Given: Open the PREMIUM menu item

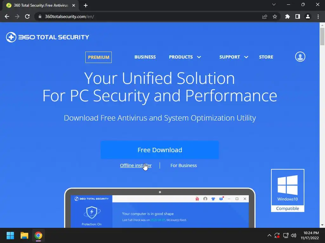Looking at the screenshot, I should point(98,57).
